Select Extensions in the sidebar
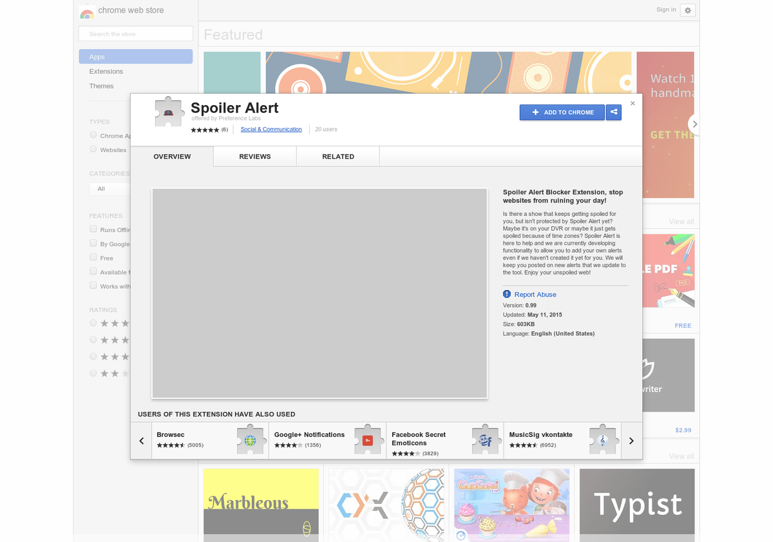773x542 pixels. [106, 72]
